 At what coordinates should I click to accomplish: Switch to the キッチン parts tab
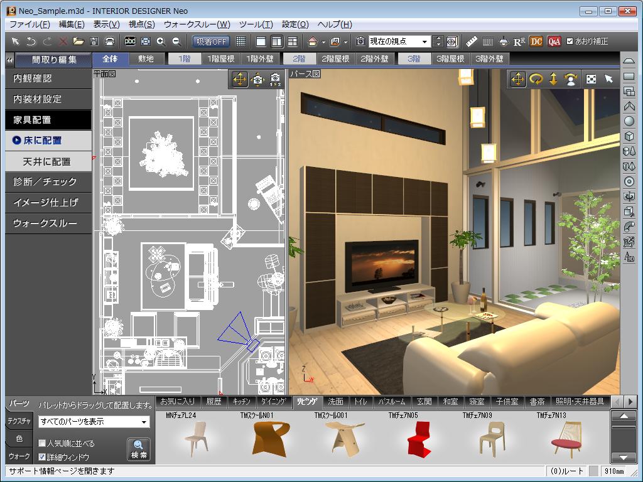click(x=241, y=402)
